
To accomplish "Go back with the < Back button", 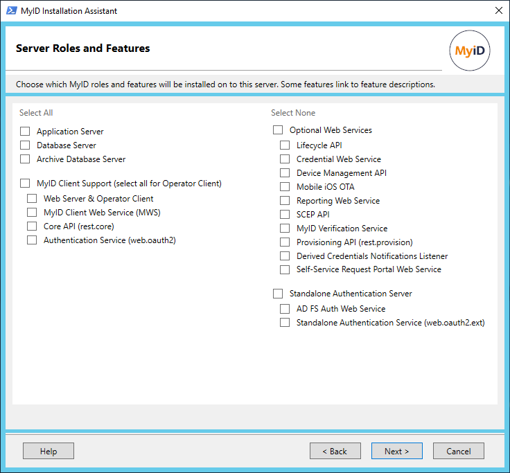I will tap(335, 451).
